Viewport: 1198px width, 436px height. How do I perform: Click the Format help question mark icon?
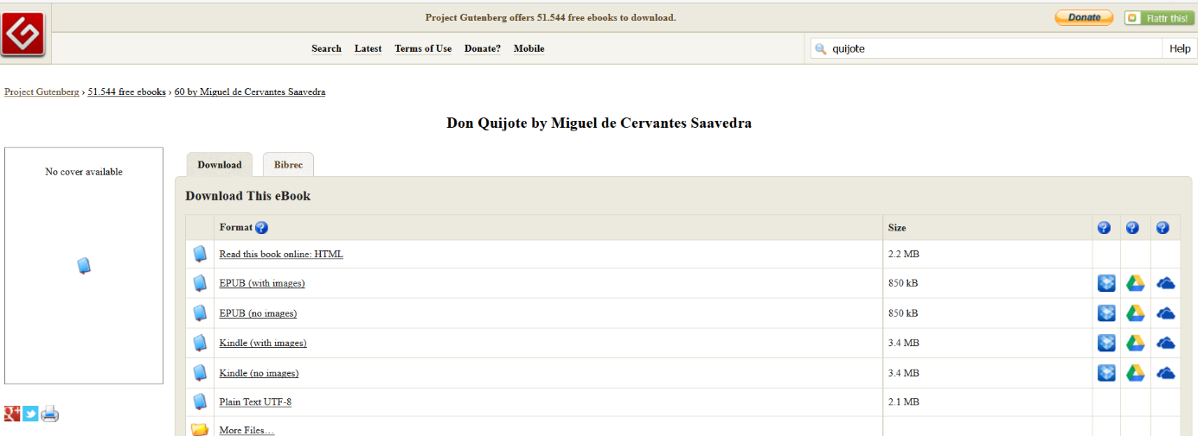[x=261, y=228]
